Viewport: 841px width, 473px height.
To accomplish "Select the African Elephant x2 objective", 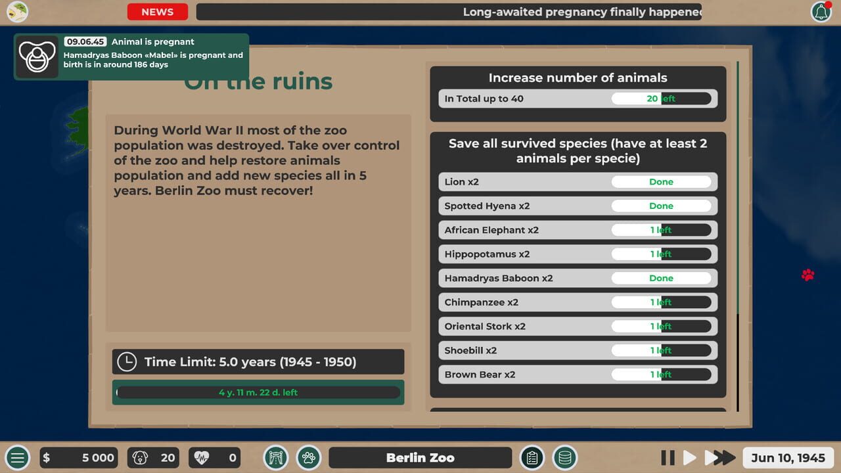I will point(578,230).
